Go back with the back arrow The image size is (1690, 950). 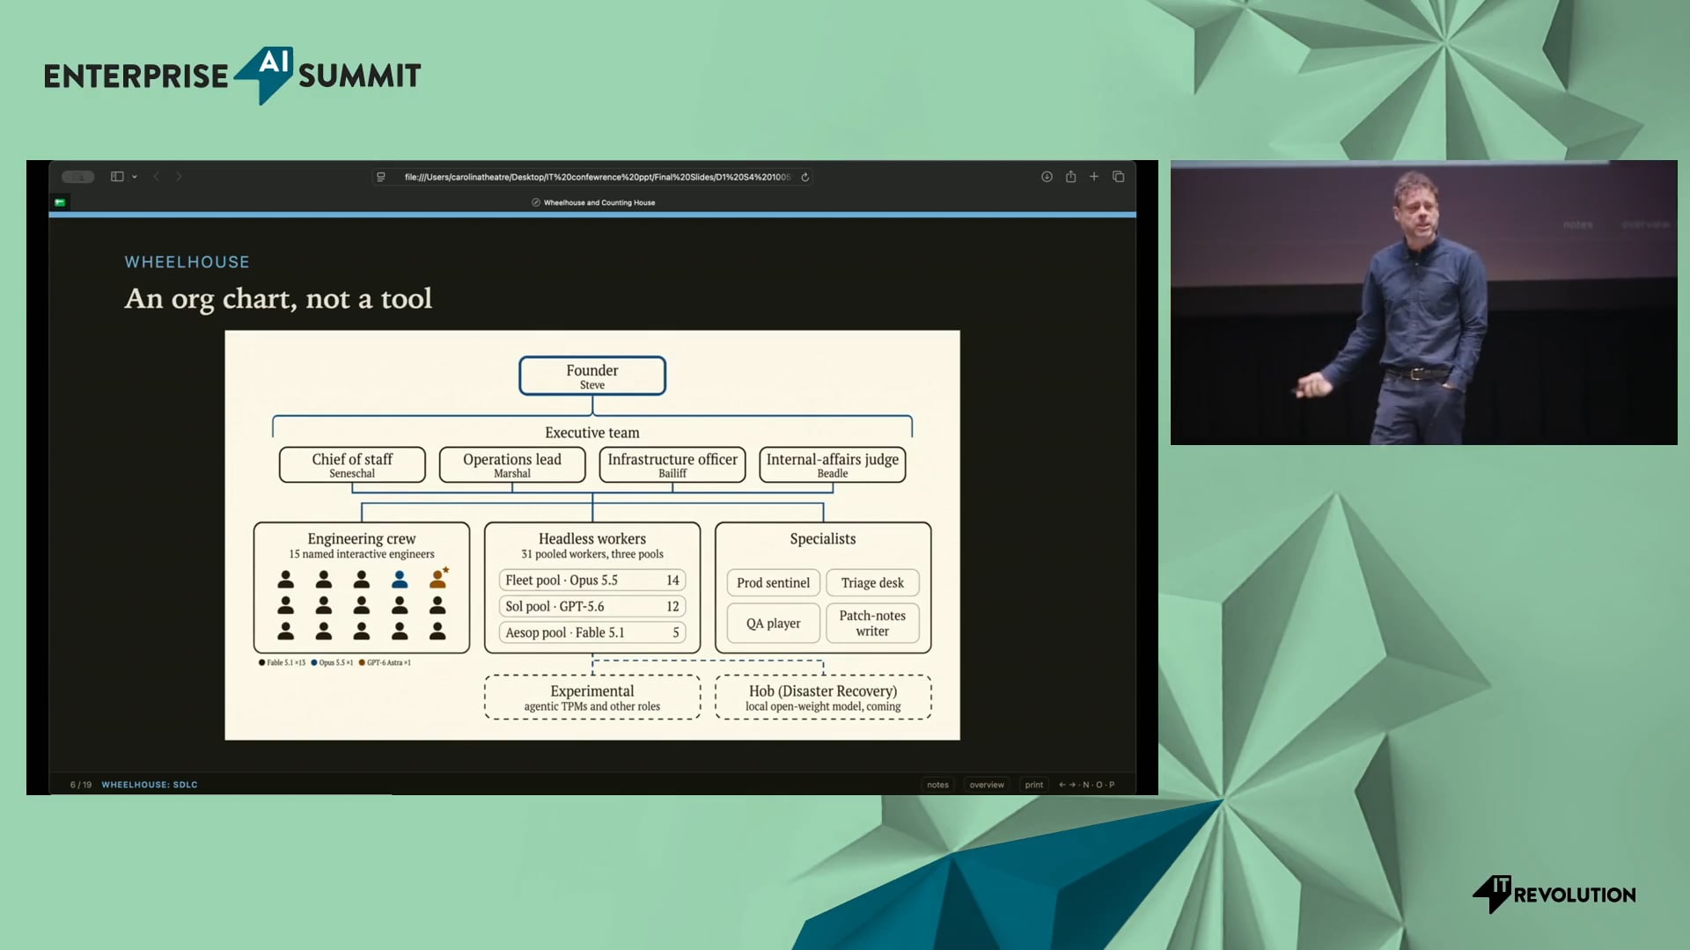click(x=157, y=177)
